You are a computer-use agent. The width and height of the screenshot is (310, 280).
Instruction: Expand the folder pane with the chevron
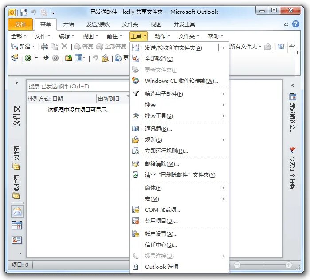(16, 82)
